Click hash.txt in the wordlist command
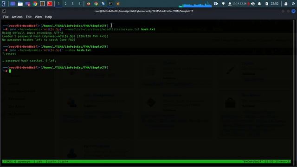The height and width of the screenshot is (167, 297). click(x=148, y=29)
